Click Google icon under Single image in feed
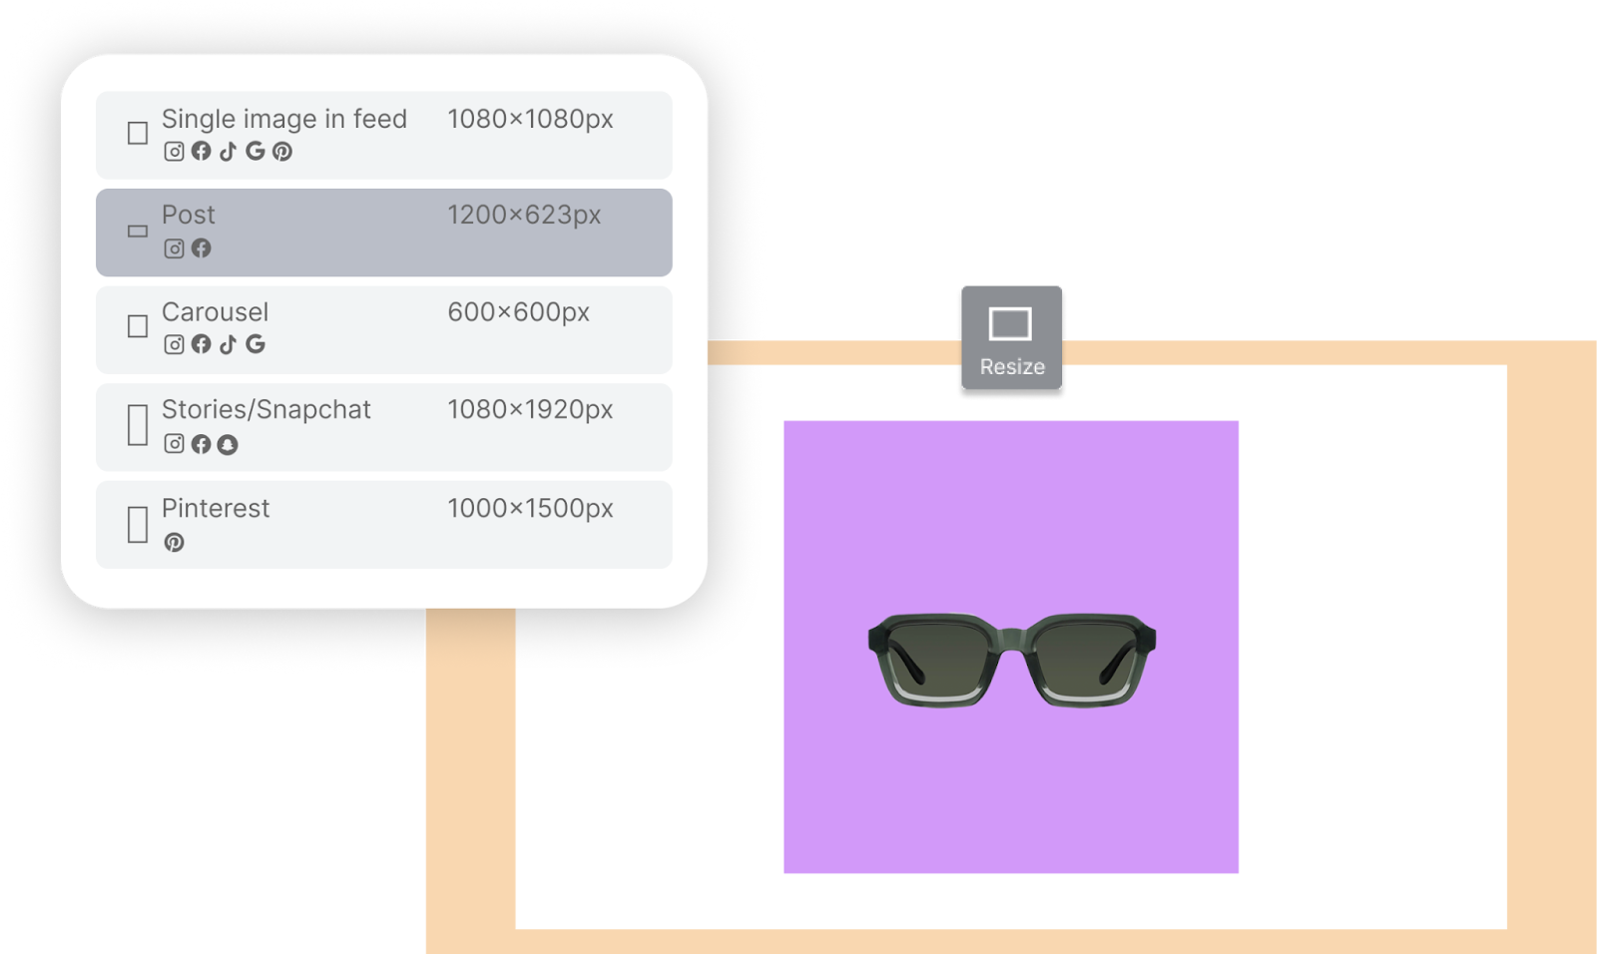Image resolution: width=1597 pixels, height=954 pixels. [256, 151]
